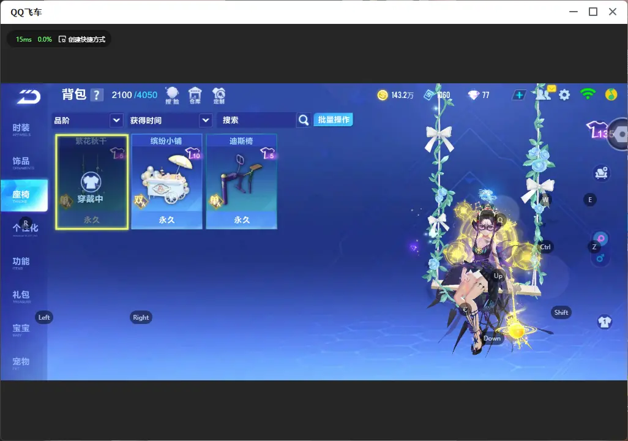Minimize the QQ飞车 window

(574, 12)
